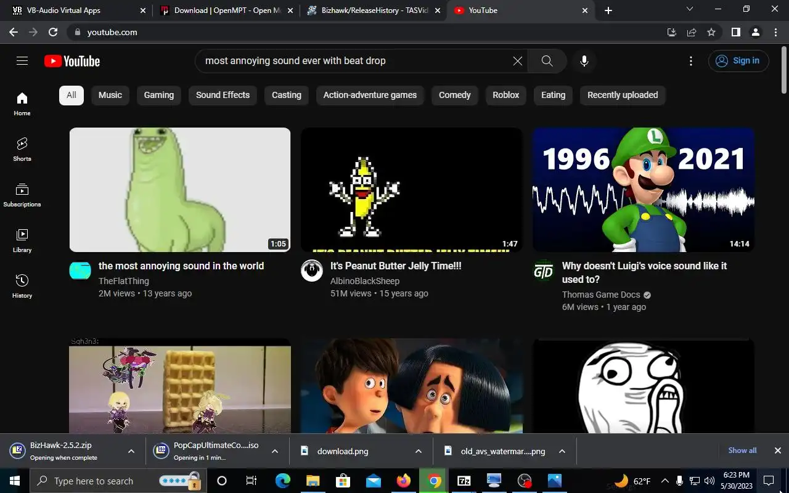Click the Thomas Game Docs channel avatar

[544, 271]
